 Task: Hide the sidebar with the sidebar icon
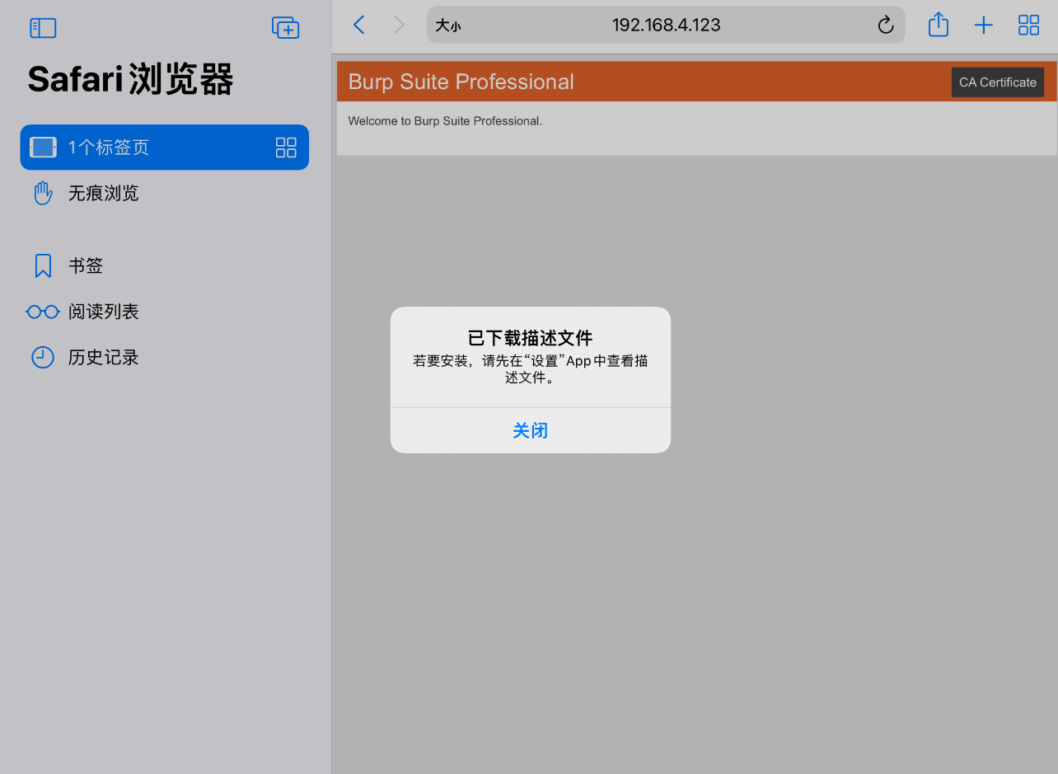pos(43,28)
